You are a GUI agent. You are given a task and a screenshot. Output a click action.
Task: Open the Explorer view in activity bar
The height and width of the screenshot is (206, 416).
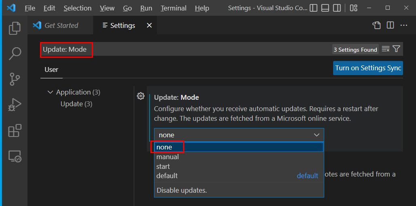(15, 28)
